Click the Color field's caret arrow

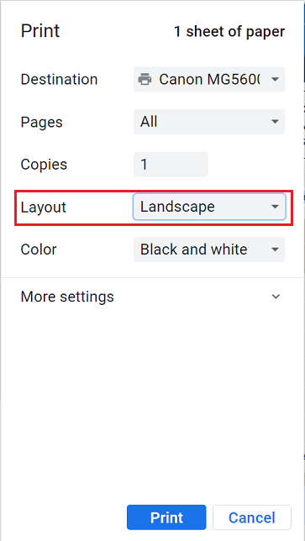(x=275, y=249)
